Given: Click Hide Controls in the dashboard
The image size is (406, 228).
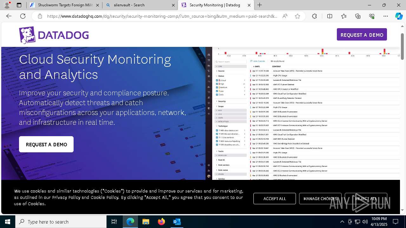Looking at the screenshot, I should (x=258, y=61).
